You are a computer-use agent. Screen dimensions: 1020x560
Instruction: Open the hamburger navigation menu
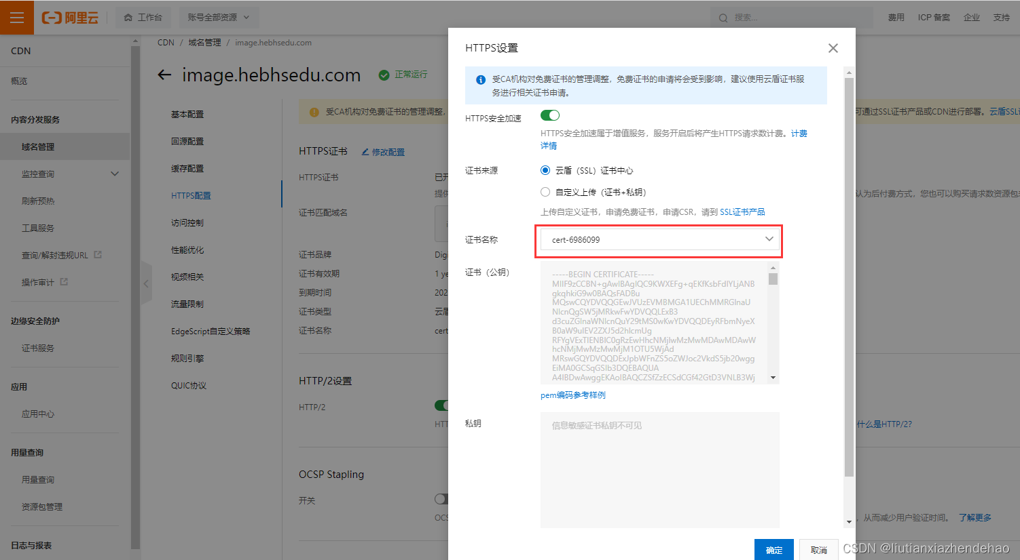point(16,17)
